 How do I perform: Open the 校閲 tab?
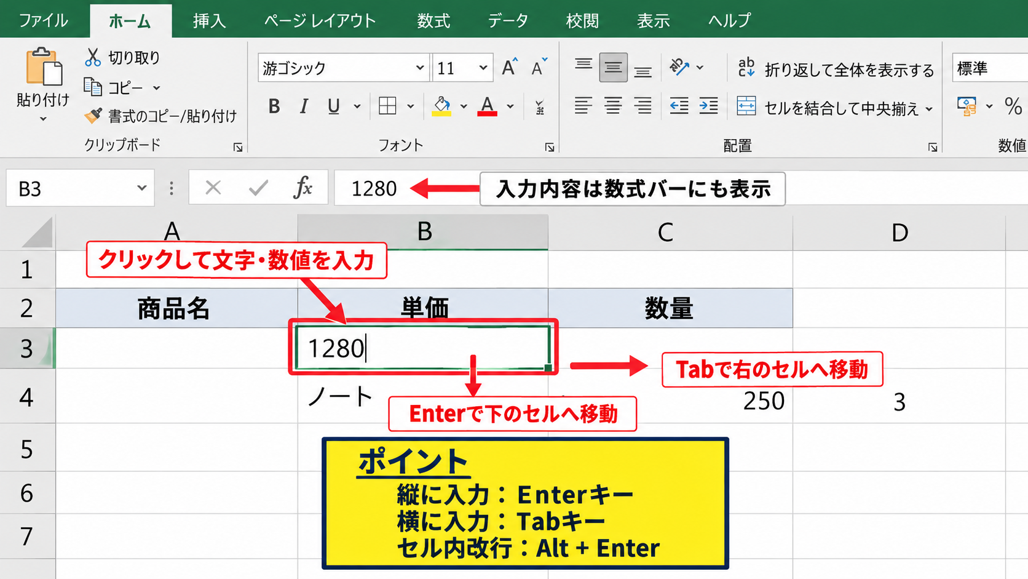pyautogui.click(x=582, y=20)
